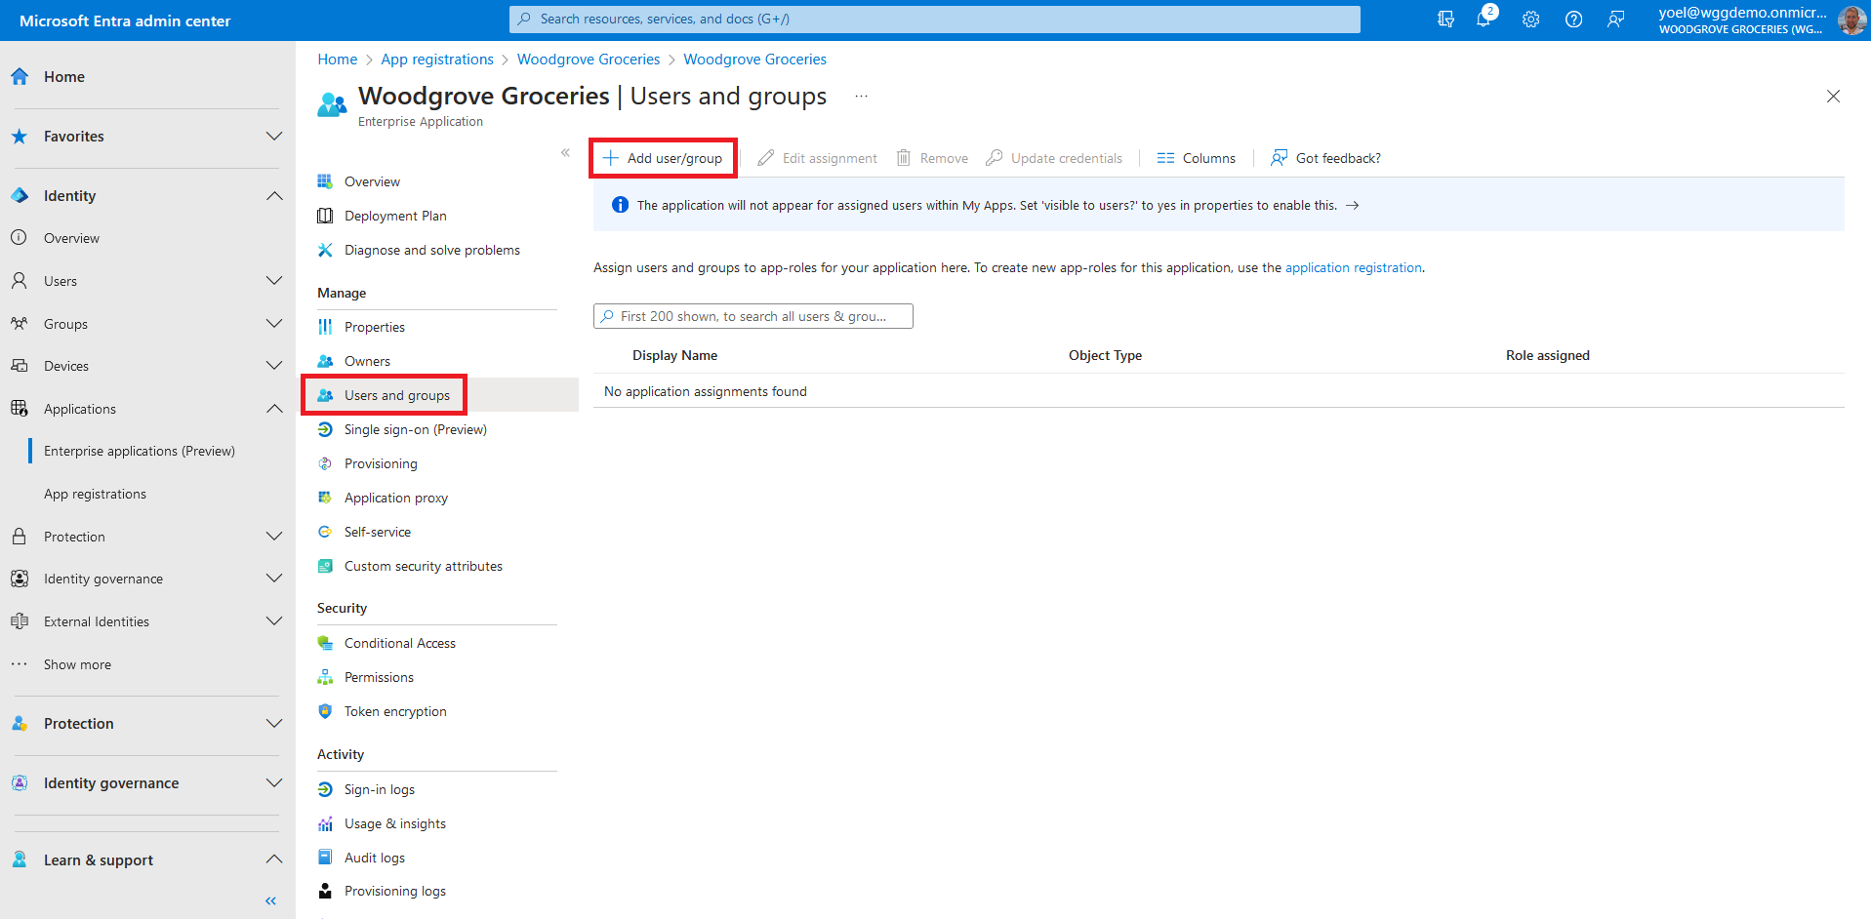The image size is (1871, 919).
Task: Follow the application registration link
Action: 1353,267
